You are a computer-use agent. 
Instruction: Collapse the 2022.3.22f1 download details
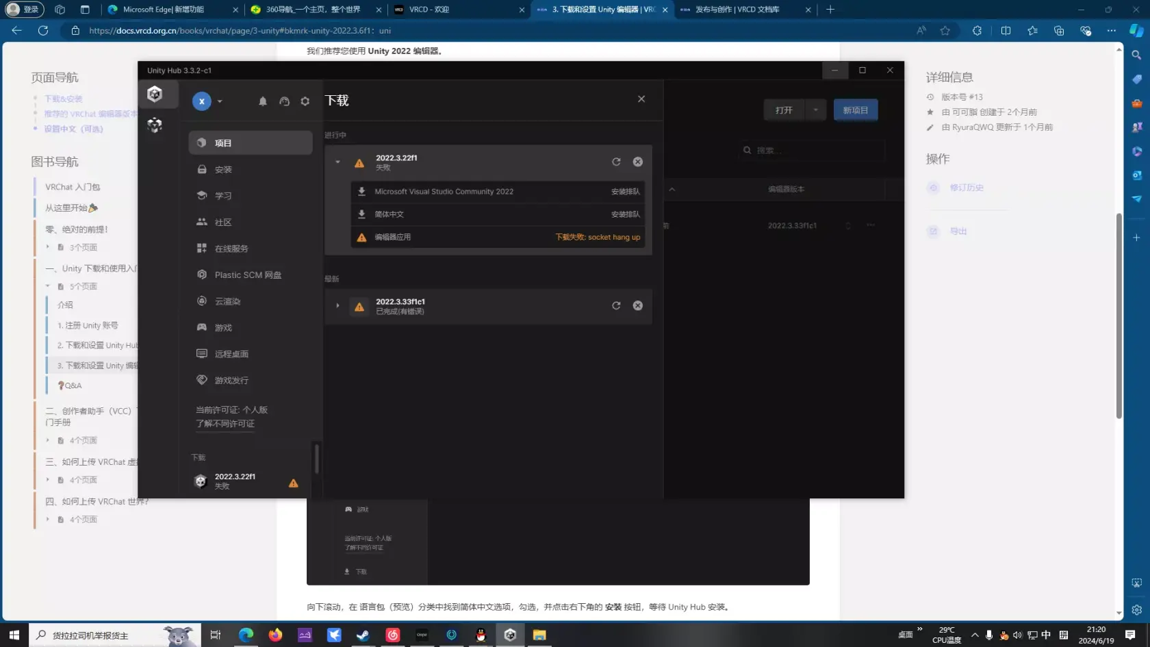click(x=337, y=162)
